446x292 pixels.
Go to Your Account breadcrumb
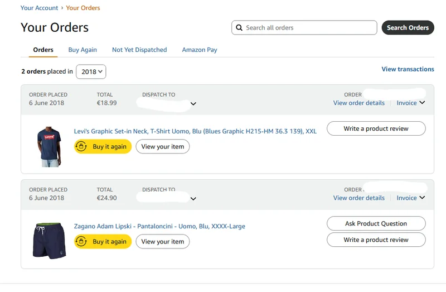click(39, 8)
